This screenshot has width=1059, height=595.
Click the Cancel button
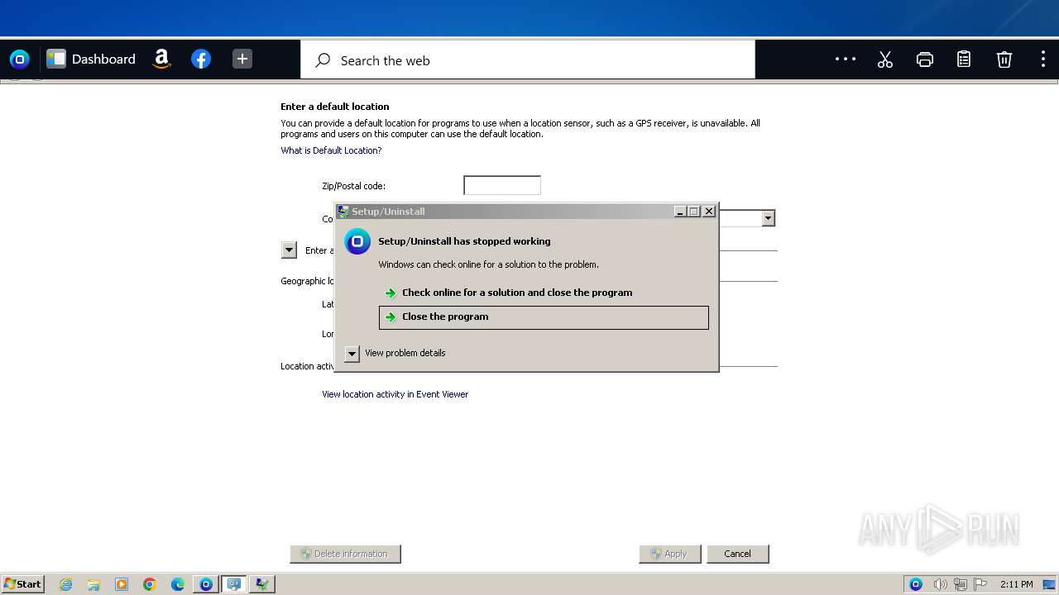(738, 554)
